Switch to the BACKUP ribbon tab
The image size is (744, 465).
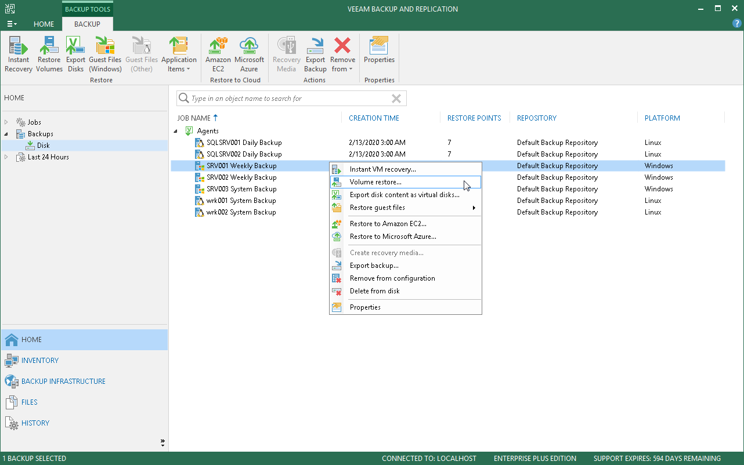pos(87,24)
